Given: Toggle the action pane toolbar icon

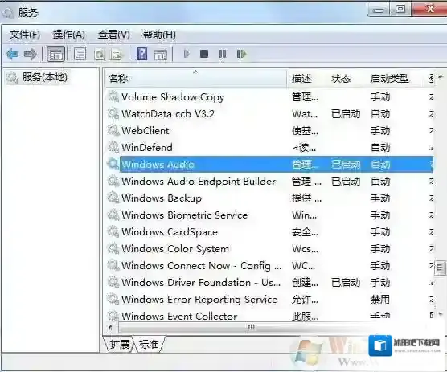Looking at the screenshot, I should coord(161,55).
